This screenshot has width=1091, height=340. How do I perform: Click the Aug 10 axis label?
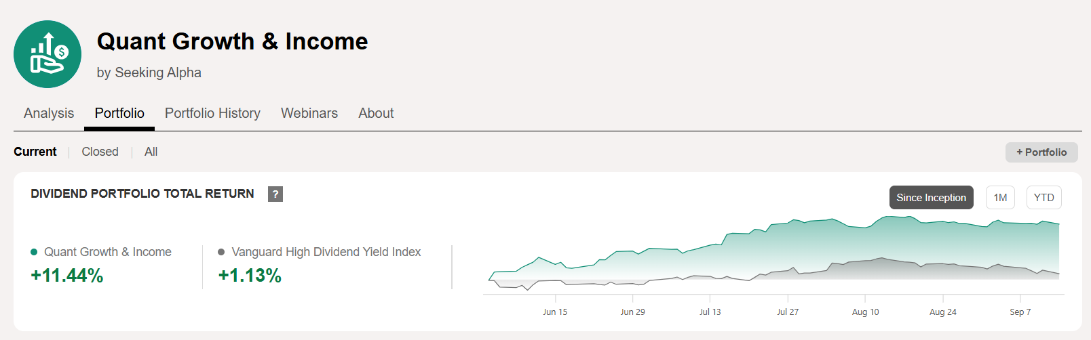(x=865, y=312)
